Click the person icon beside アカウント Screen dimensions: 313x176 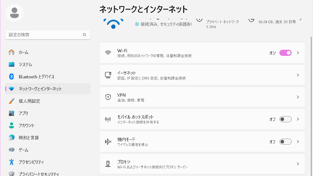pos(11,125)
